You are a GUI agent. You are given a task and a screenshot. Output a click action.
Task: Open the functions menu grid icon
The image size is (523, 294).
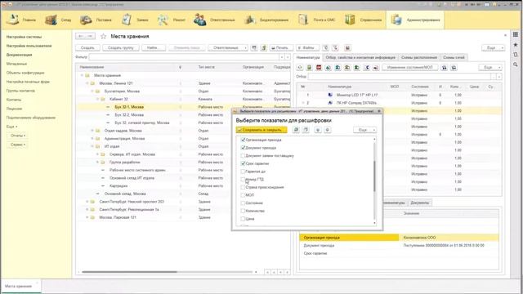(516, 34)
